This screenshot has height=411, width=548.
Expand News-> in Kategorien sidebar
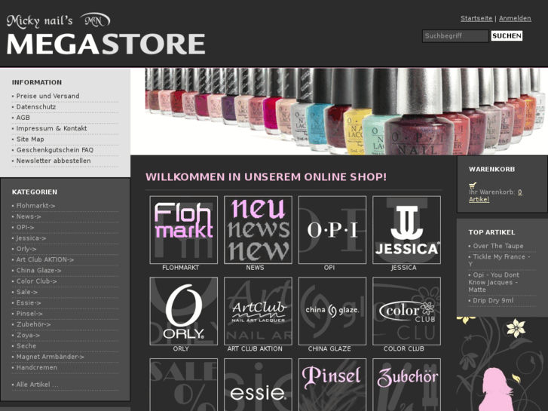(x=29, y=216)
